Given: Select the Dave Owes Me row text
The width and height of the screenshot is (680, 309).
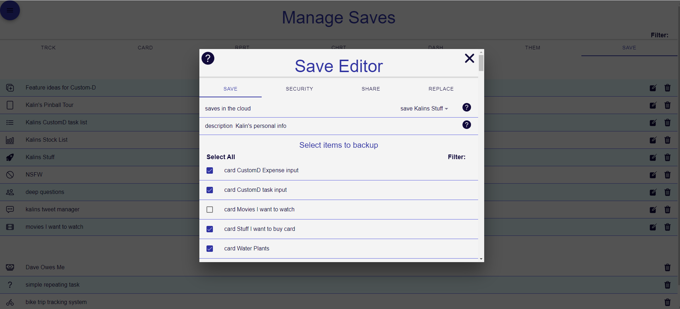Looking at the screenshot, I should pos(45,267).
